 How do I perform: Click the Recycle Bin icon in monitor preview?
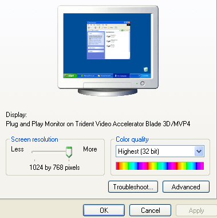pyautogui.click(x=145, y=69)
